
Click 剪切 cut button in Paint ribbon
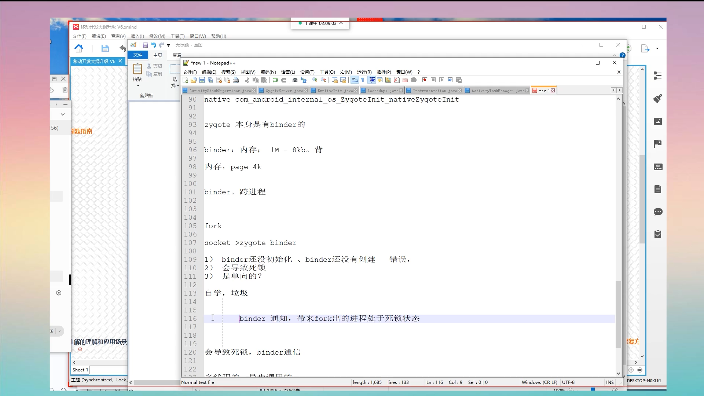click(x=154, y=66)
